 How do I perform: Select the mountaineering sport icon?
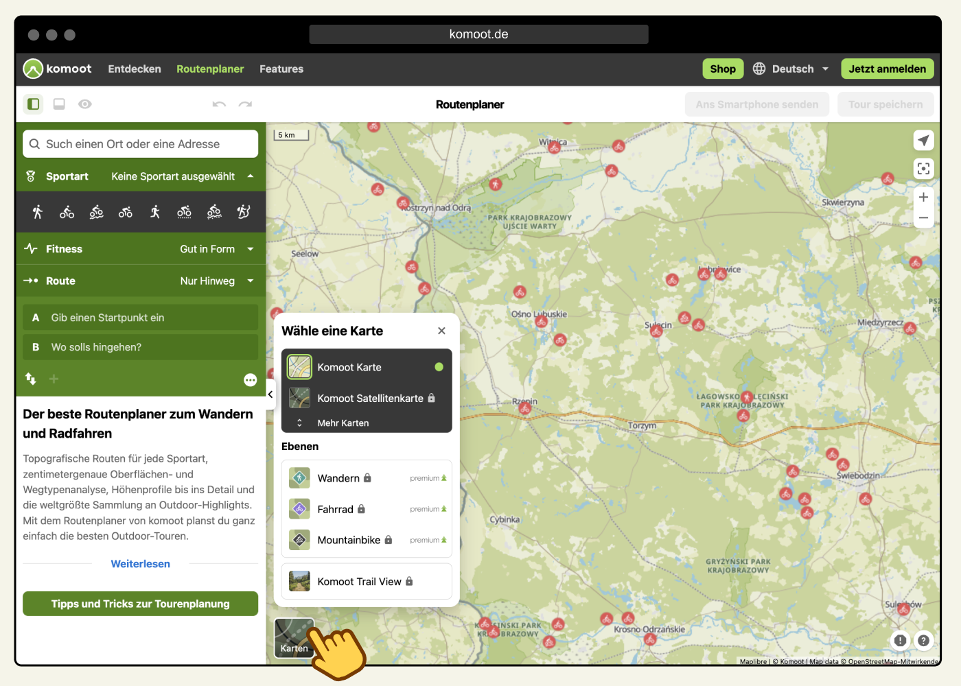[x=244, y=212]
